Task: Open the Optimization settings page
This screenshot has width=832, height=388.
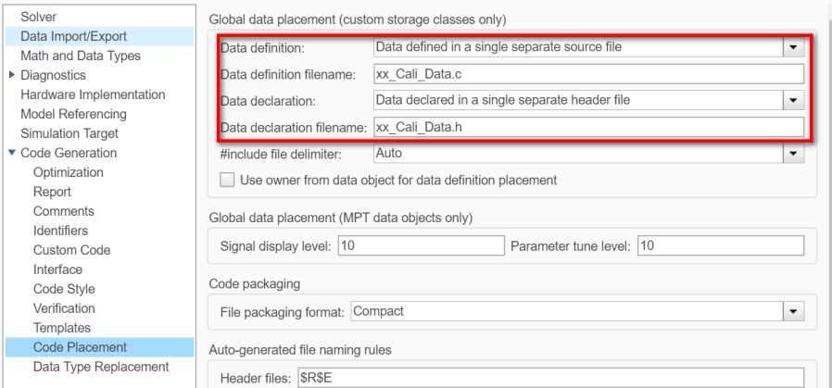Action: (x=69, y=172)
